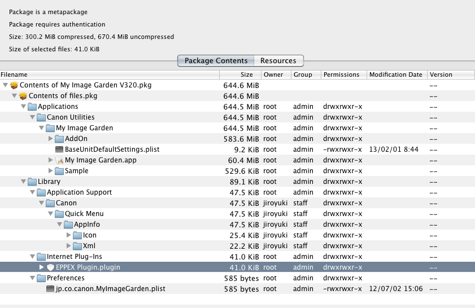Image resolution: width=475 pixels, height=308 pixels.
Task: Switch to the Resources tab
Action: coord(278,60)
